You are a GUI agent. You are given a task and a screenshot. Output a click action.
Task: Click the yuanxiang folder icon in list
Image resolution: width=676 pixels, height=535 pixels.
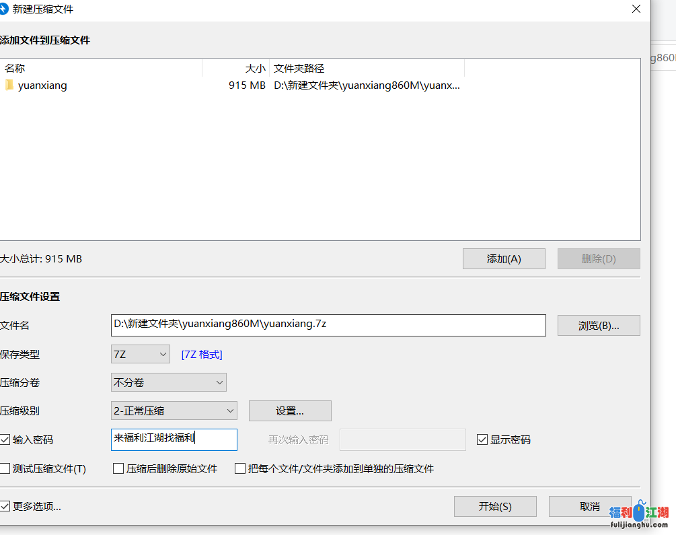coord(9,85)
